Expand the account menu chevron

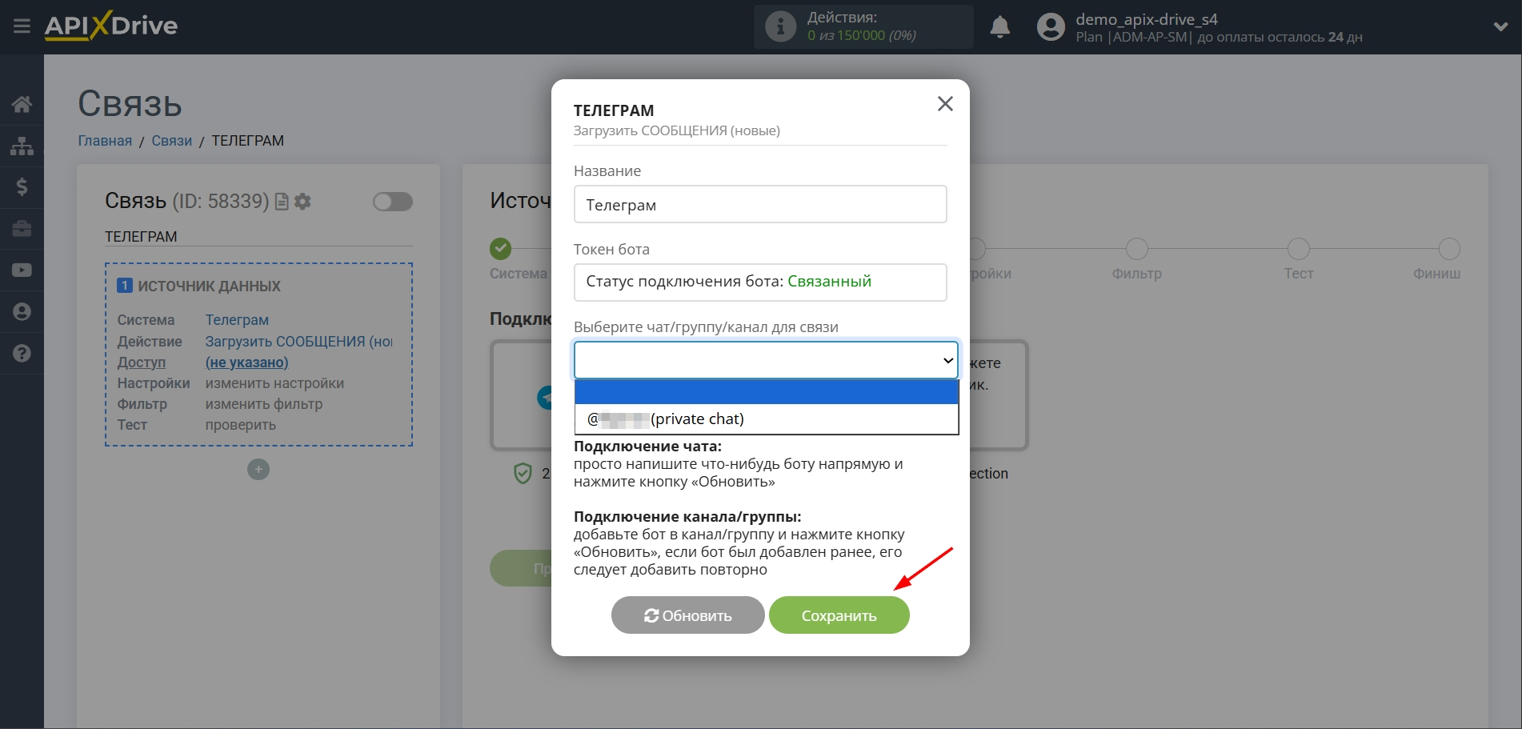1500,27
